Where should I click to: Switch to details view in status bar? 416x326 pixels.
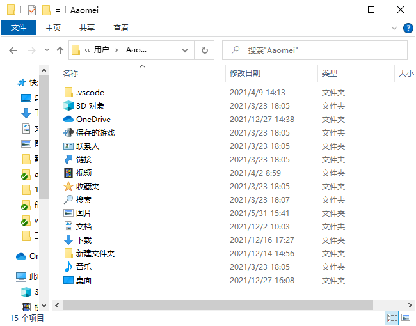coord(392,318)
